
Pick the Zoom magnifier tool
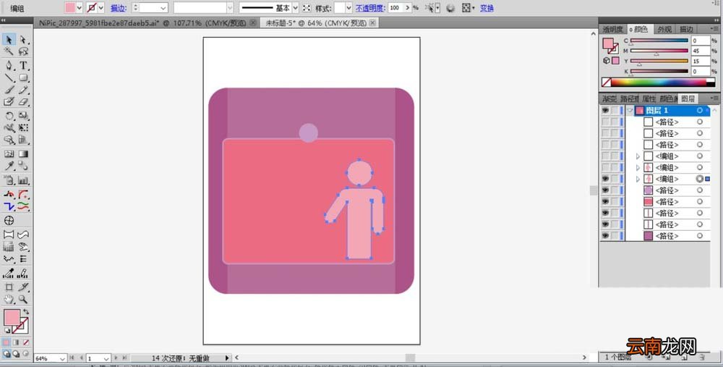(x=23, y=299)
